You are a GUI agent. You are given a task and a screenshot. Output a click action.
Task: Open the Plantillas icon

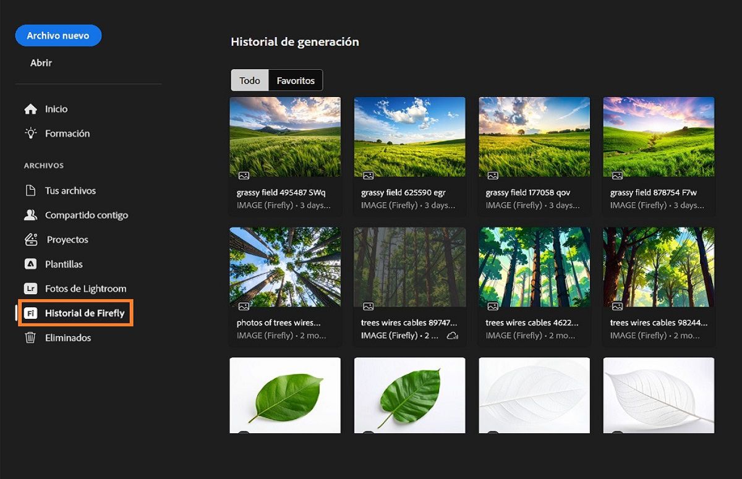30,264
